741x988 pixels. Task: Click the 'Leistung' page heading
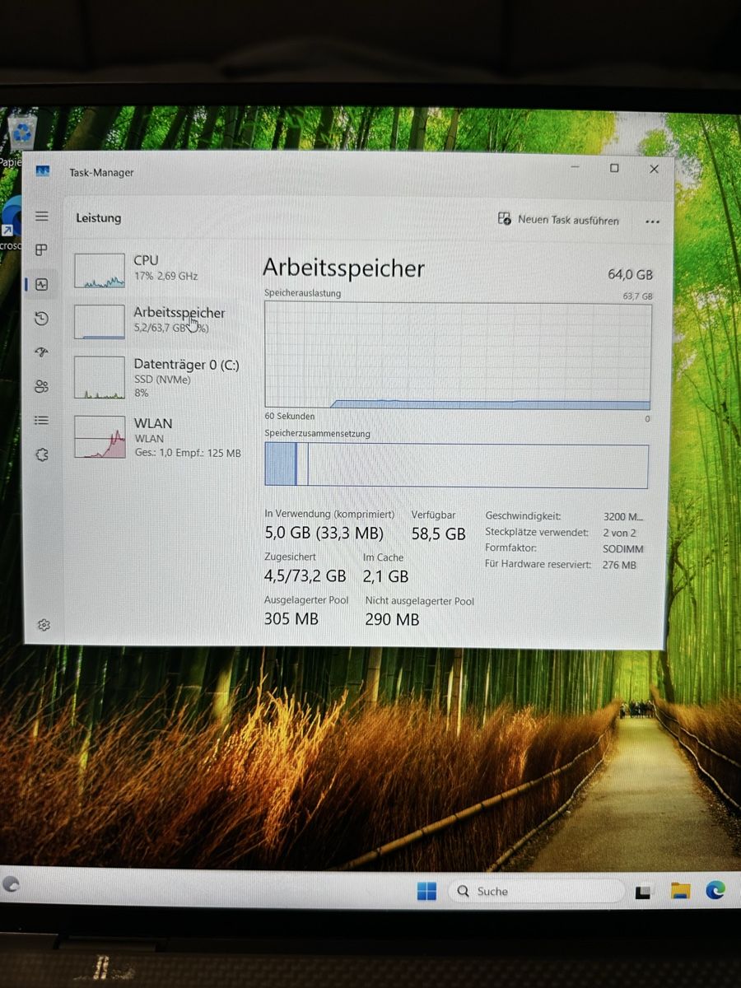[x=99, y=218]
